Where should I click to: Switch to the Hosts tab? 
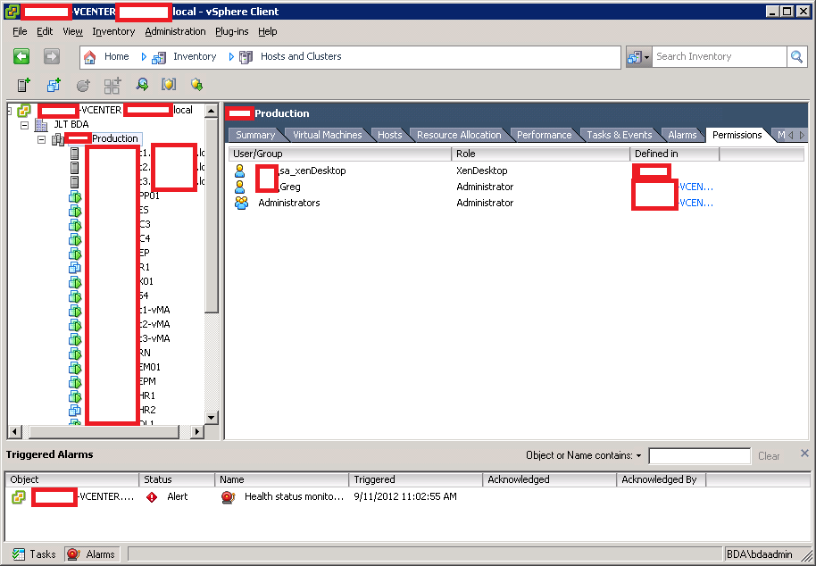(x=390, y=135)
